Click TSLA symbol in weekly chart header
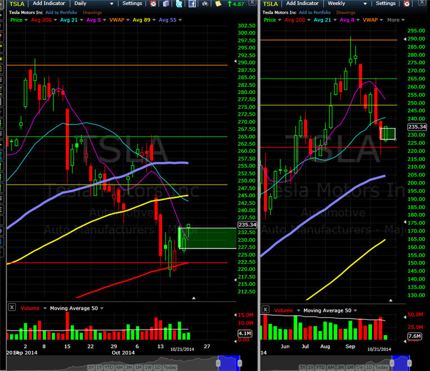 (270, 4)
